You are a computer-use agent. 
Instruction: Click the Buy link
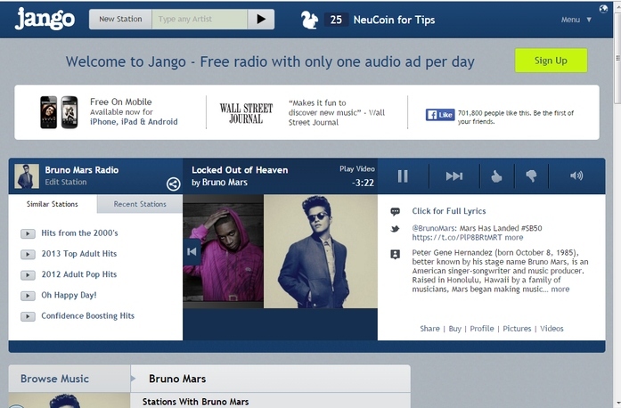454,329
